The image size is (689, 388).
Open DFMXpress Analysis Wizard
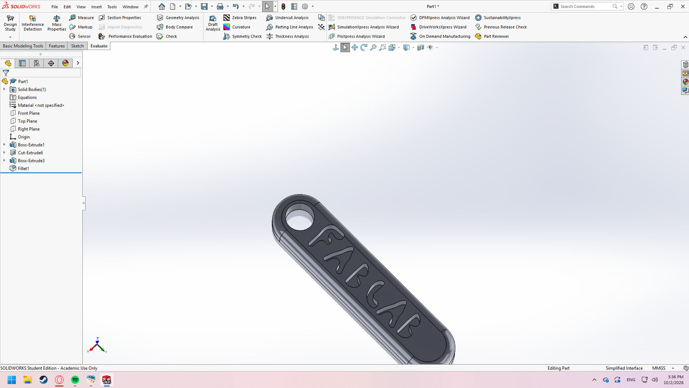tap(440, 18)
